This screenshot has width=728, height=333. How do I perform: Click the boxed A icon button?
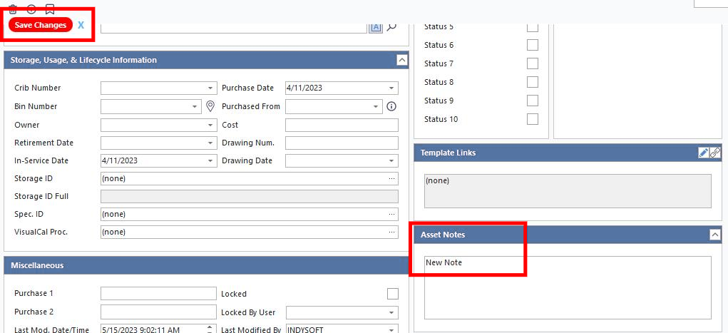pos(376,27)
